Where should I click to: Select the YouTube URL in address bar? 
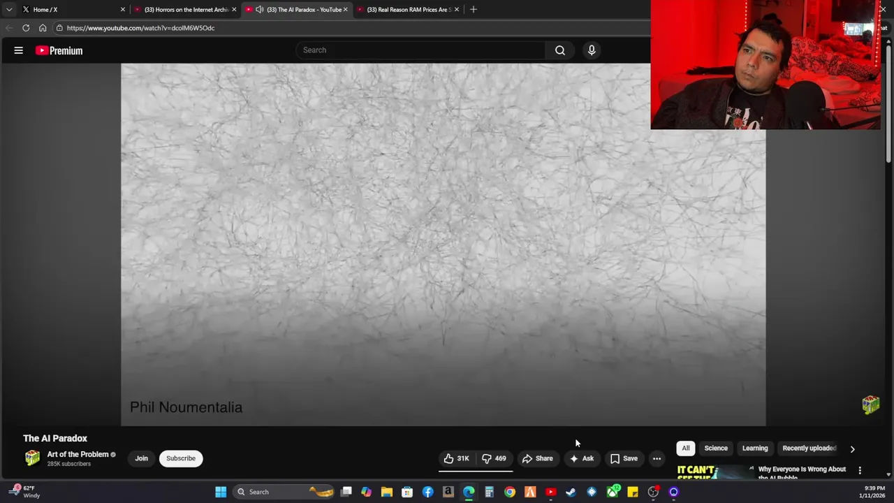tap(140, 28)
